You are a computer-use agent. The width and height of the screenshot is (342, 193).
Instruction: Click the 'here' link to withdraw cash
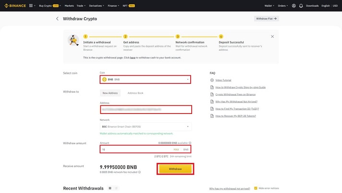[x=133, y=57]
